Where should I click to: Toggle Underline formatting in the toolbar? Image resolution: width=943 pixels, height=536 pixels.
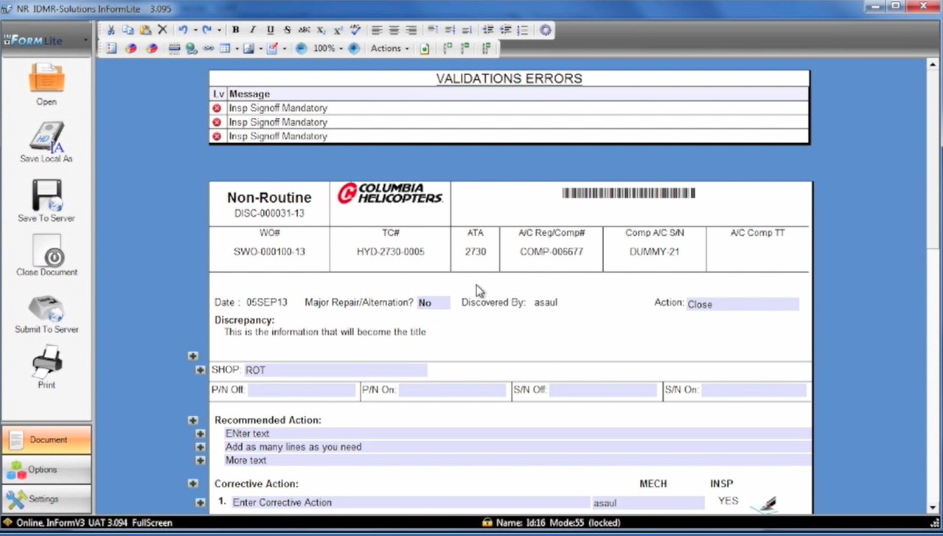point(270,30)
